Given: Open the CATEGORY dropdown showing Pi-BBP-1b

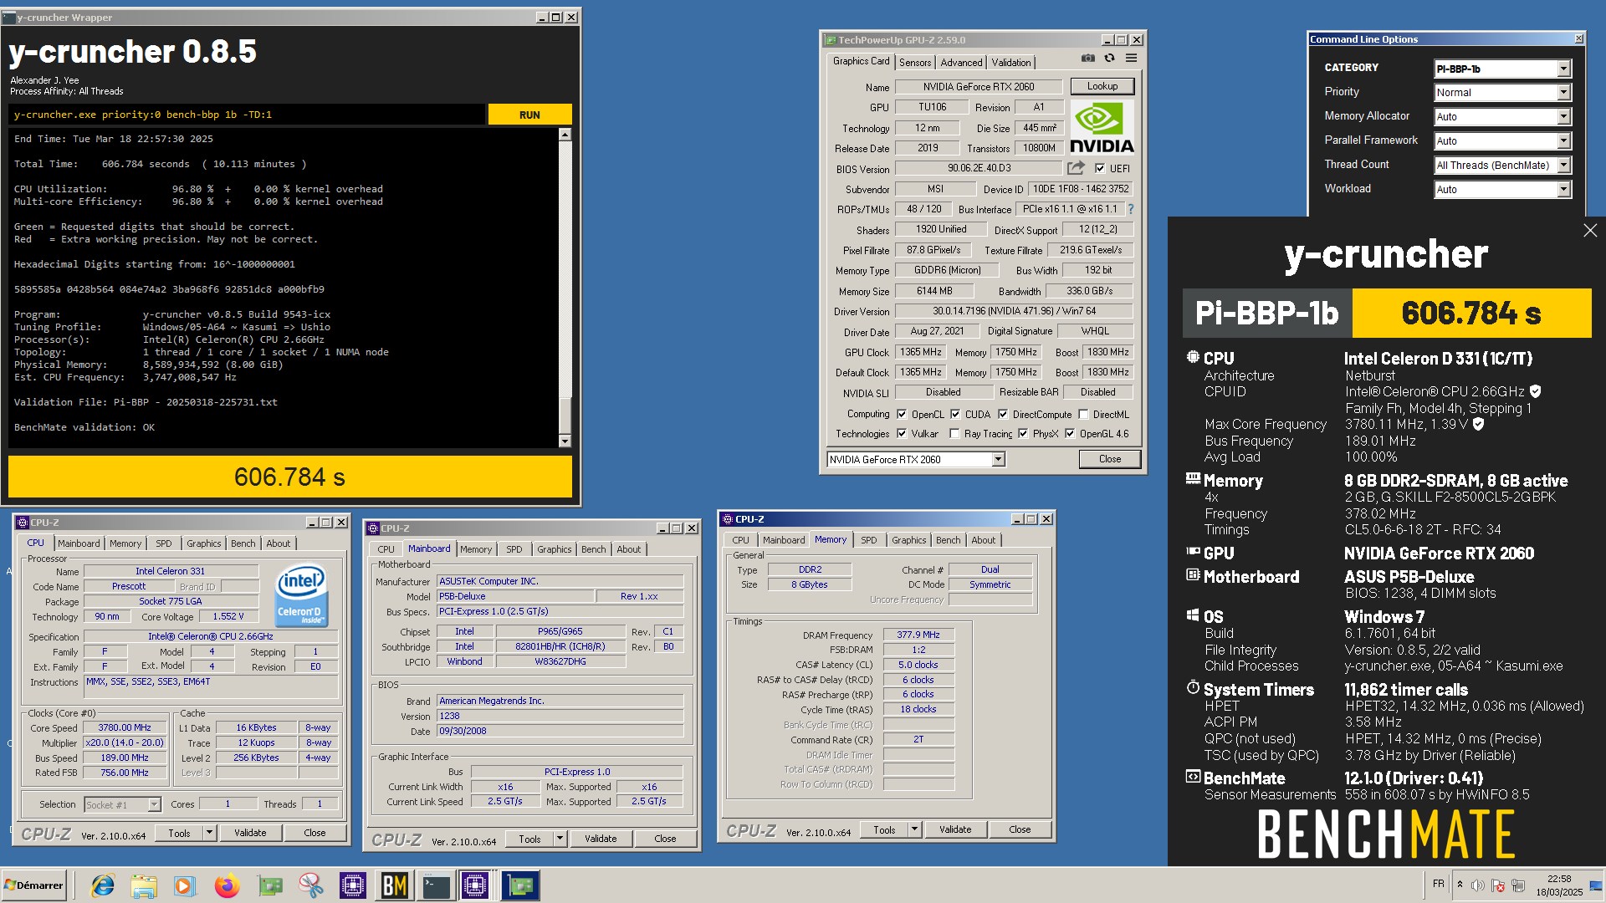Looking at the screenshot, I should coord(1502,69).
